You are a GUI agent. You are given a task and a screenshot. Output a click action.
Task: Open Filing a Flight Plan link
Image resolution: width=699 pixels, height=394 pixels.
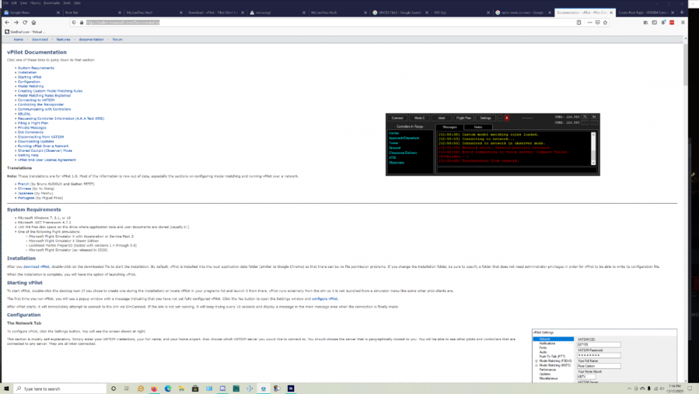coord(33,122)
